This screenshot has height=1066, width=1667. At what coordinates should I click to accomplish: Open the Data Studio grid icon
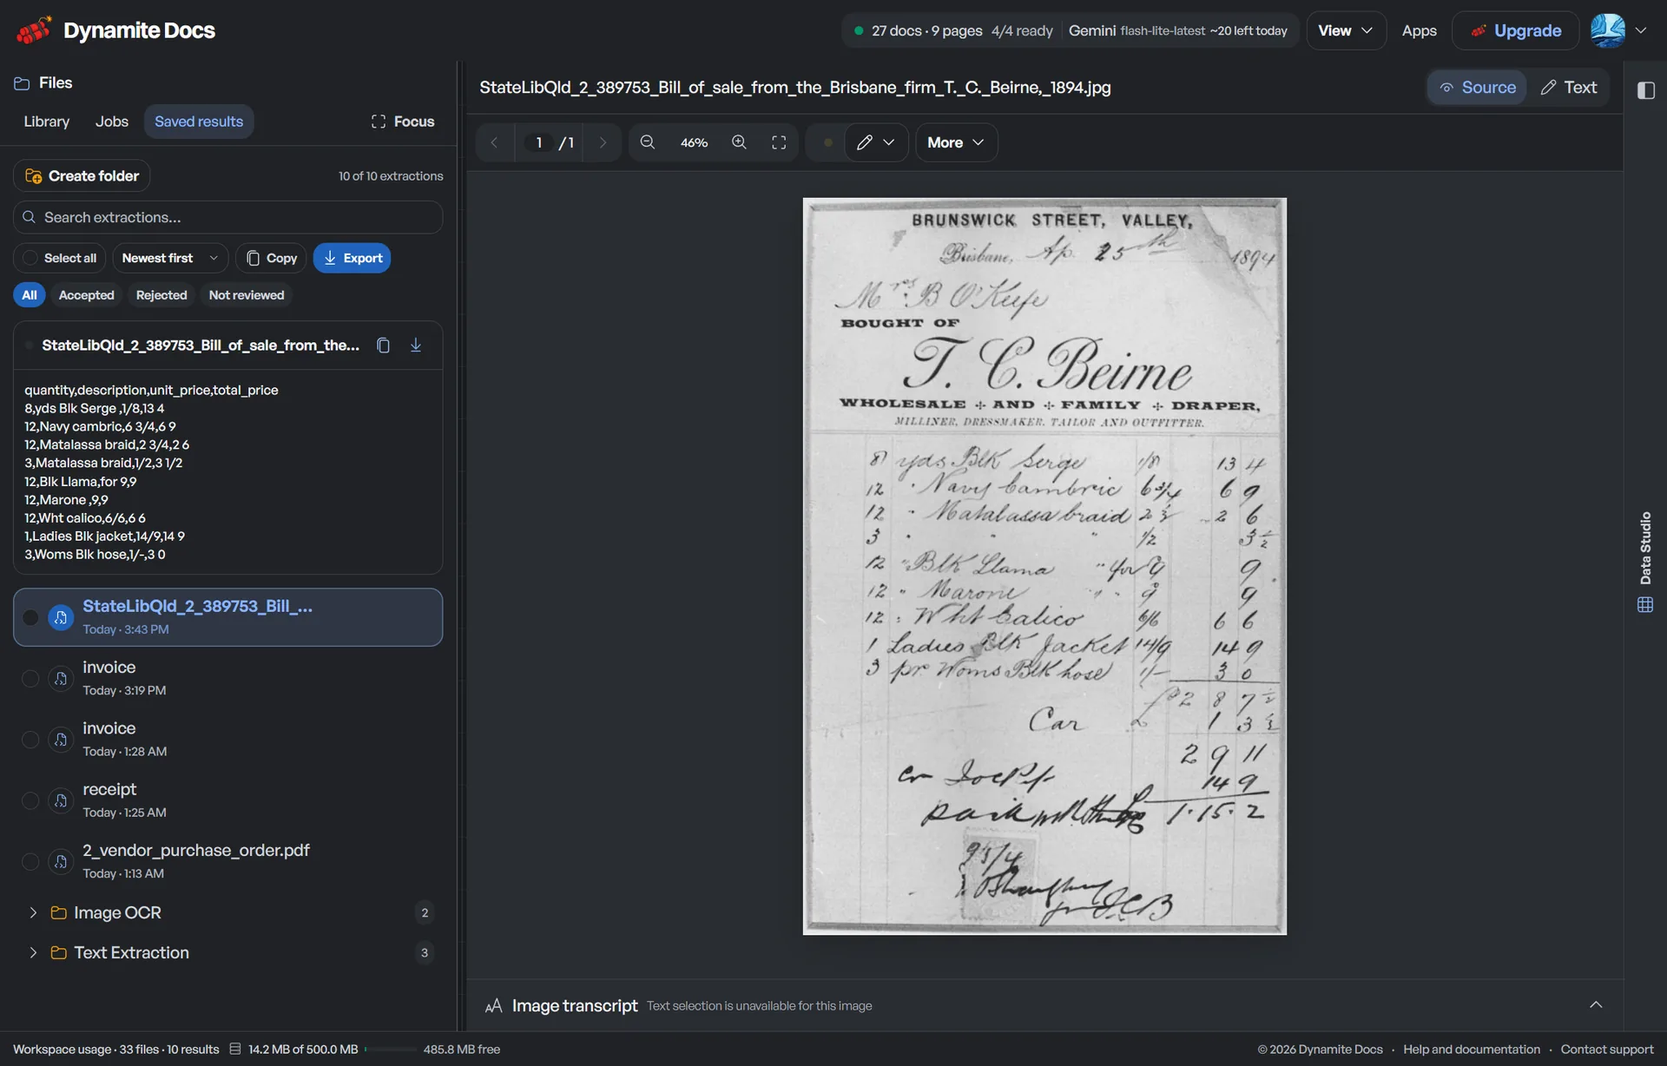[x=1645, y=605]
